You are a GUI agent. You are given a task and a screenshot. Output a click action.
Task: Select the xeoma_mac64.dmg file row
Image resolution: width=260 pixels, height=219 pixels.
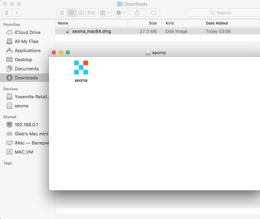[x=158, y=31]
